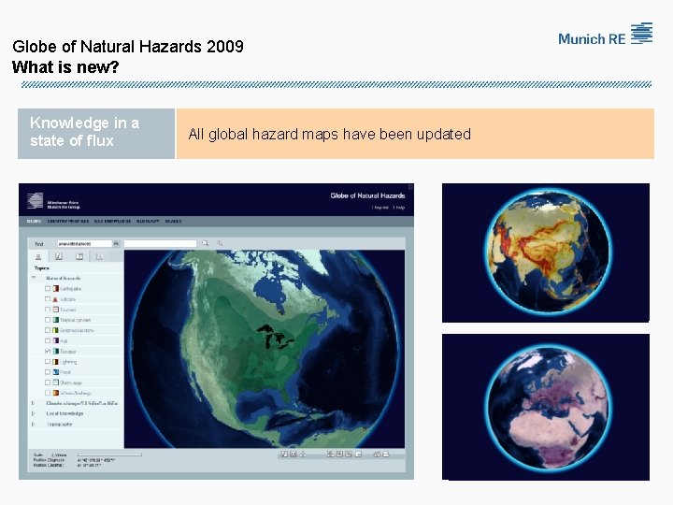Screen dimensions: 673x505
Task: Click 'All global hazard maps have been updated' text
Action: (330, 135)
